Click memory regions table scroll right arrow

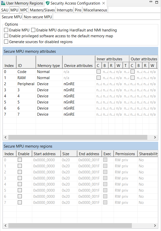[155, 226]
